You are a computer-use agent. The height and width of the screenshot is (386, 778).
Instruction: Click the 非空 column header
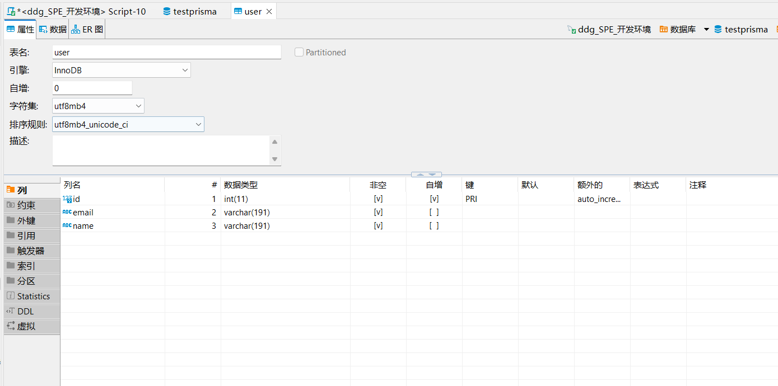coord(378,185)
